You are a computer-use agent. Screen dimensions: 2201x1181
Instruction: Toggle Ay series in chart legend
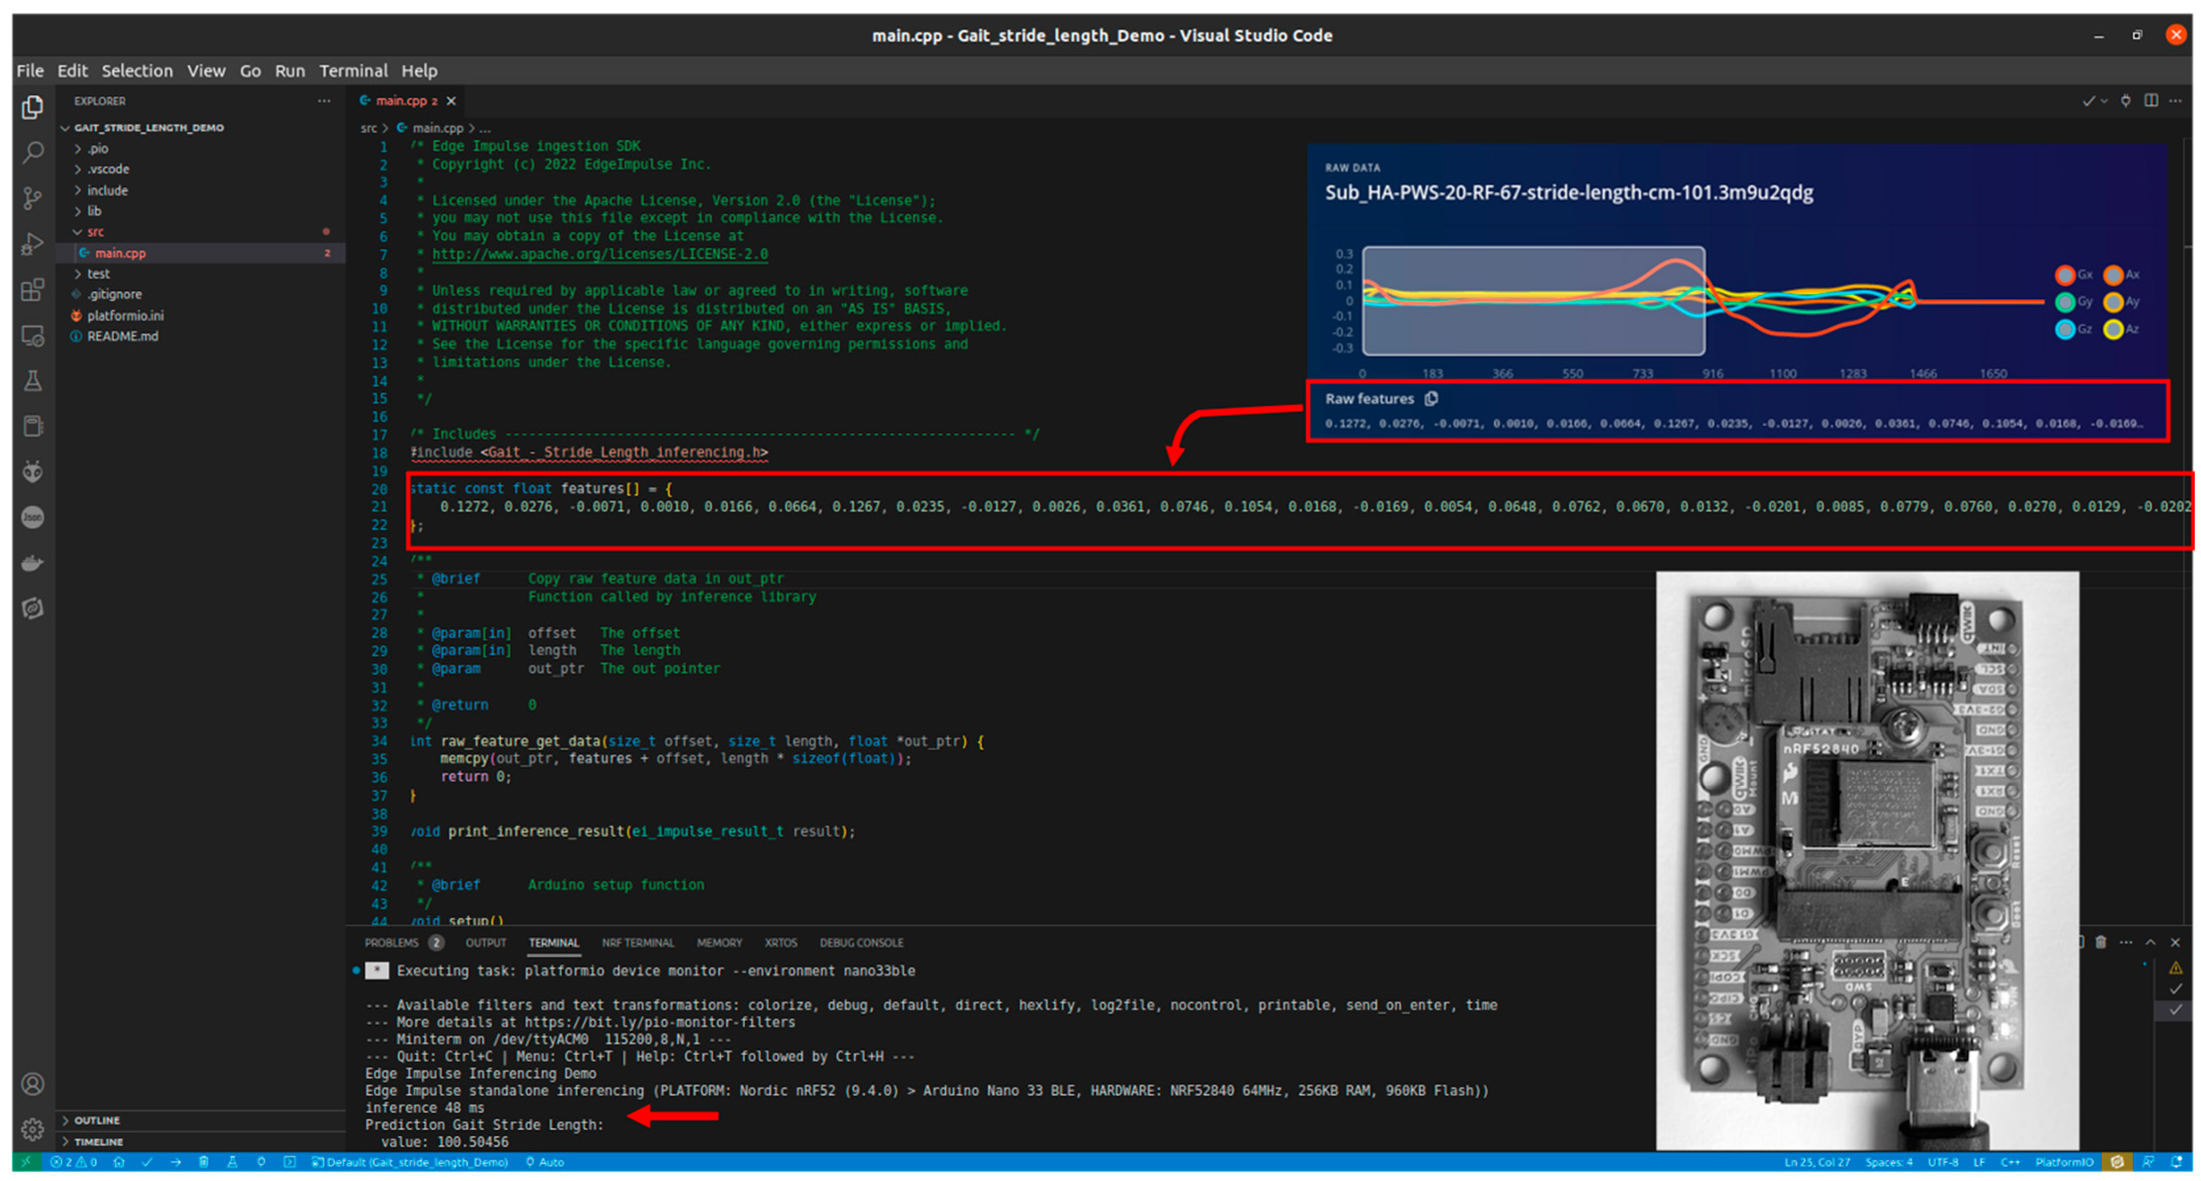(x=2113, y=302)
